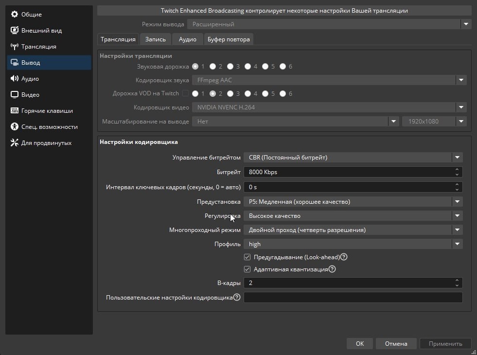Click the tools icon beside Для продвинутых
The height and width of the screenshot is (355, 477).
click(14, 143)
